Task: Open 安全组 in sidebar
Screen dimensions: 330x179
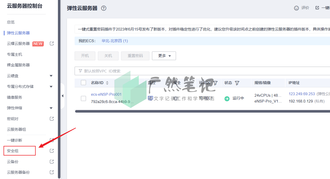Action: point(13,151)
